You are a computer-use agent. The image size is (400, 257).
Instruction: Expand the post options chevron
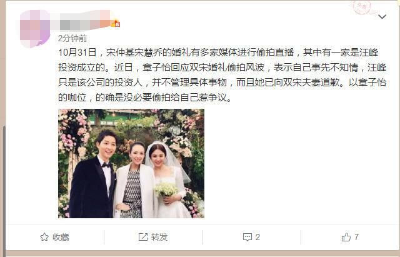[x=382, y=17]
